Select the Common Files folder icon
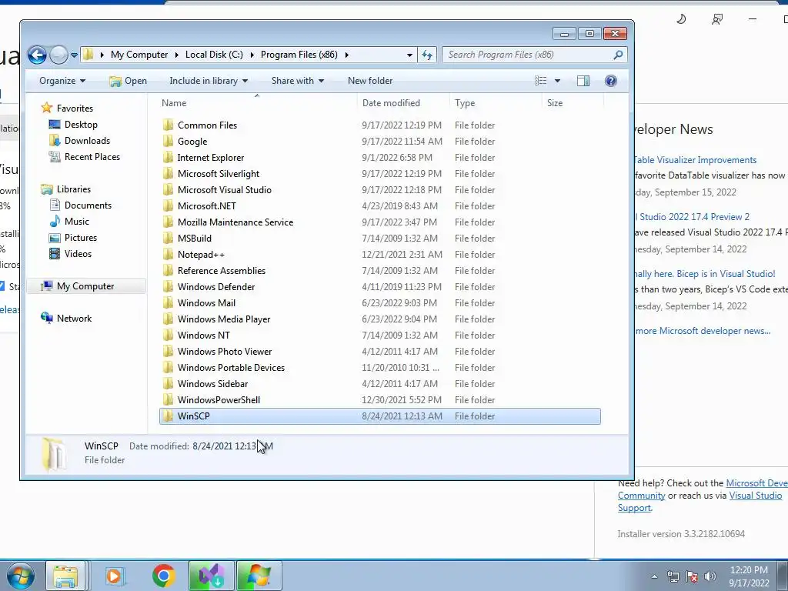This screenshot has height=591, width=788. 169,125
